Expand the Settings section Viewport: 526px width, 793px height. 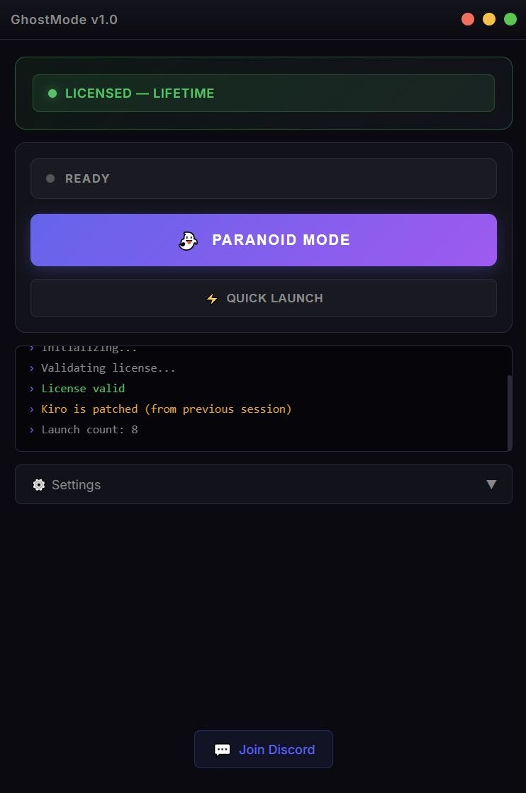coord(263,484)
